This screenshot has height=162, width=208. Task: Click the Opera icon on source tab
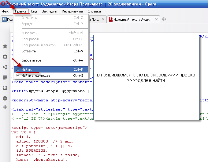111,19
